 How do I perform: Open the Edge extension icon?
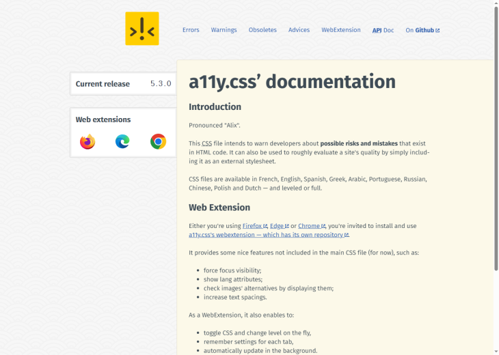[x=122, y=142]
